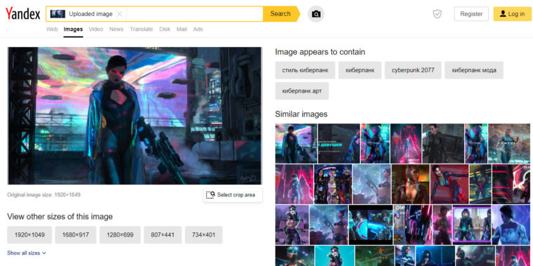Image resolution: width=533 pixels, height=266 pixels.
Task: Expand Show all sizes
Action: 27,253
